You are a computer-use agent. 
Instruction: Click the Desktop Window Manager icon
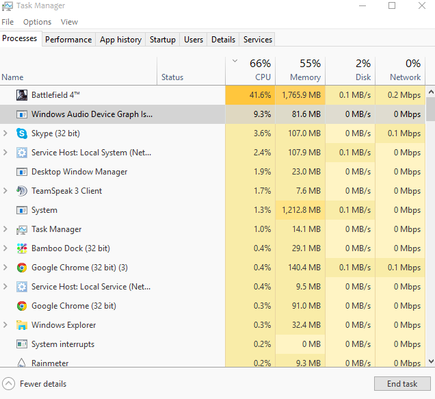(x=22, y=172)
